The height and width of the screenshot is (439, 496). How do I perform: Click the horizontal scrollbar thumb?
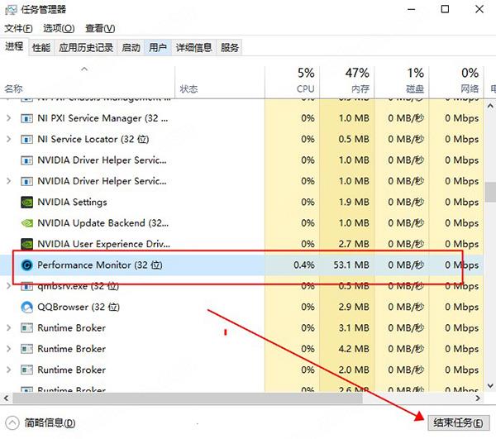(188, 398)
